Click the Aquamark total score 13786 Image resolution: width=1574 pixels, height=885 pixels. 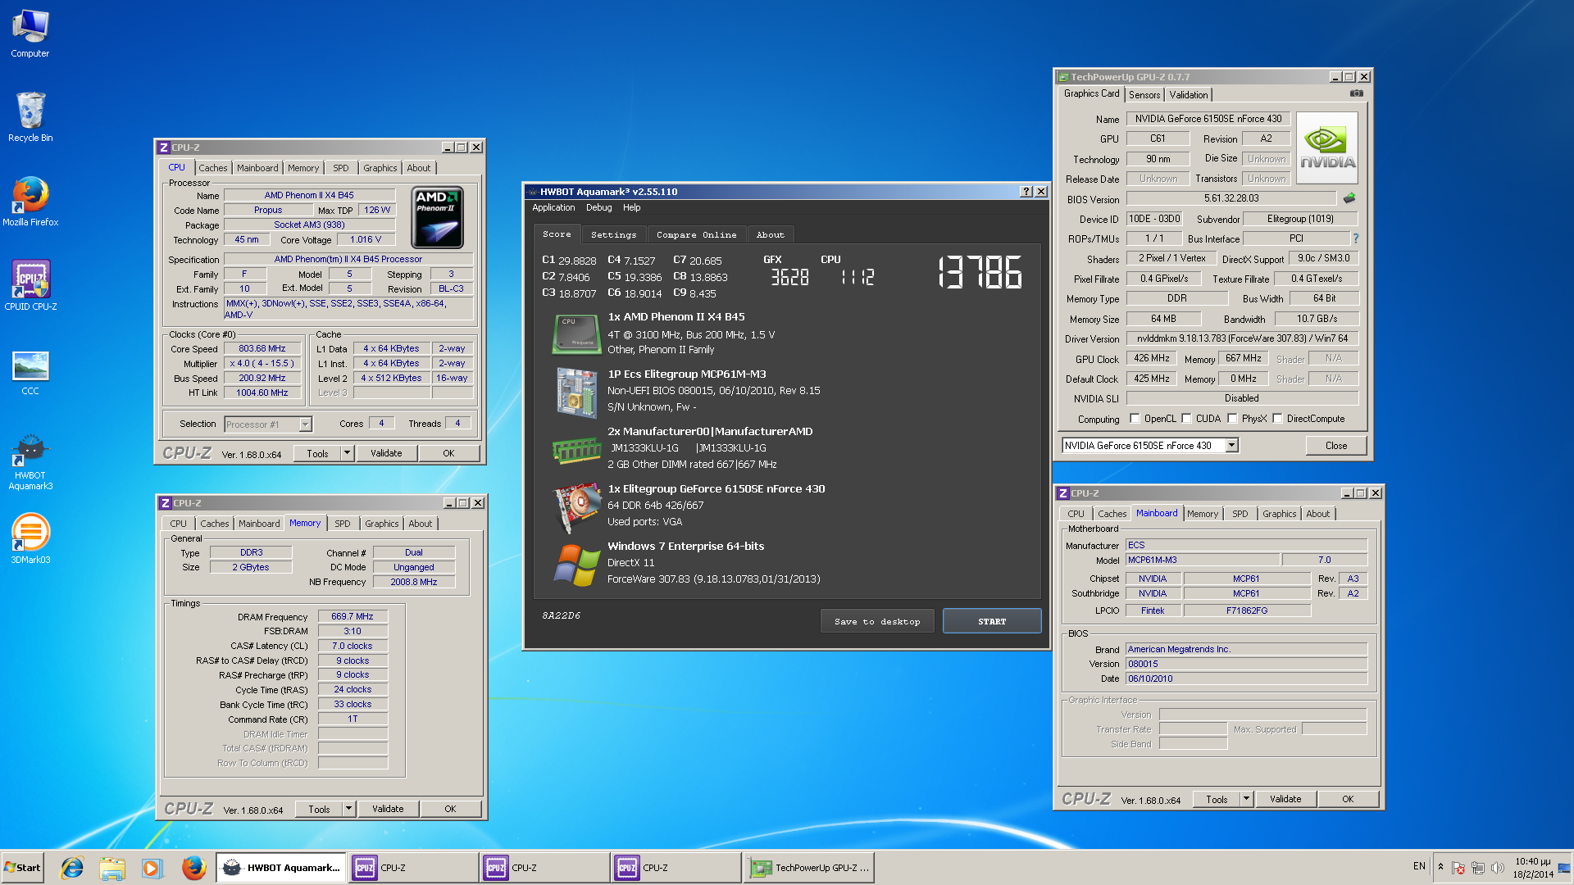[x=980, y=271]
